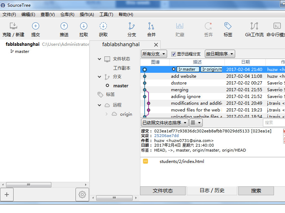Image resolution: width=285 pixels, height=213 pixels.
Task: Select the 'dsstore' commit row
Action: click(213, 83)
